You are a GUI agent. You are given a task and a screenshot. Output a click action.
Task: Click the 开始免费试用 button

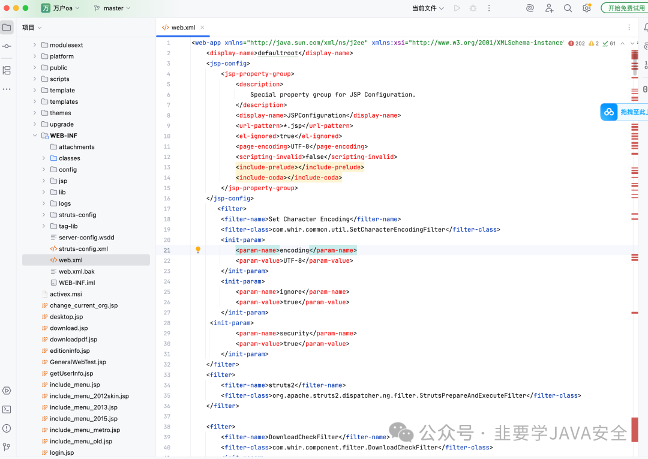[x=625, y=8]
